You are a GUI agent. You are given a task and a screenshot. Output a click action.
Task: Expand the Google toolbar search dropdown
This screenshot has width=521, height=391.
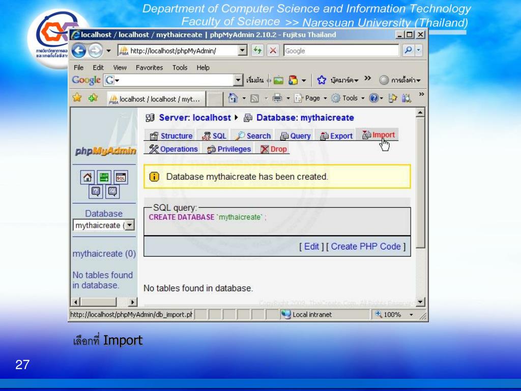coord(238,80)
